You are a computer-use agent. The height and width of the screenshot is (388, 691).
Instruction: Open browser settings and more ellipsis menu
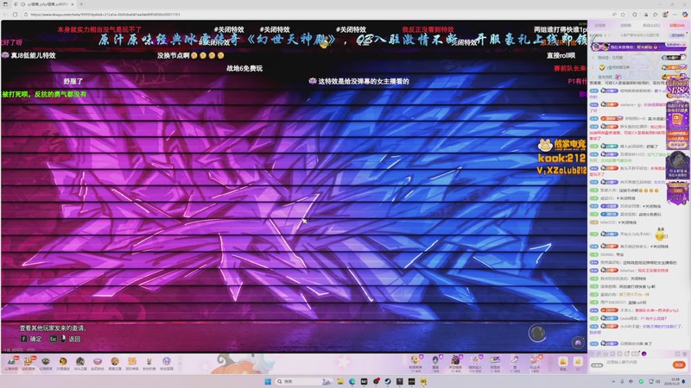[x=675, y=15]
